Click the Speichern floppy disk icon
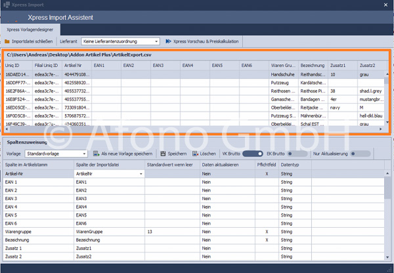 [x=163, y=154]
